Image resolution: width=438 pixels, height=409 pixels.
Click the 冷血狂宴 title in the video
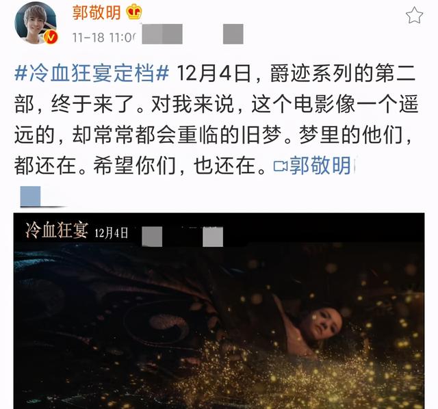click(x=57, y=230)
